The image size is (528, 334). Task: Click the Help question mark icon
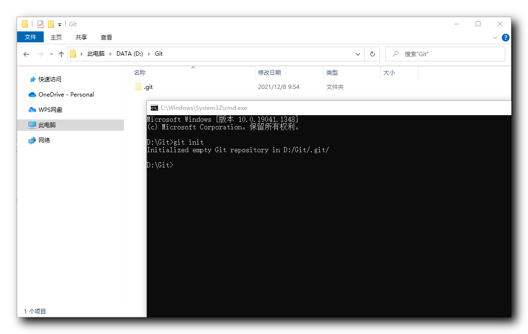click(x=505, y=37)
